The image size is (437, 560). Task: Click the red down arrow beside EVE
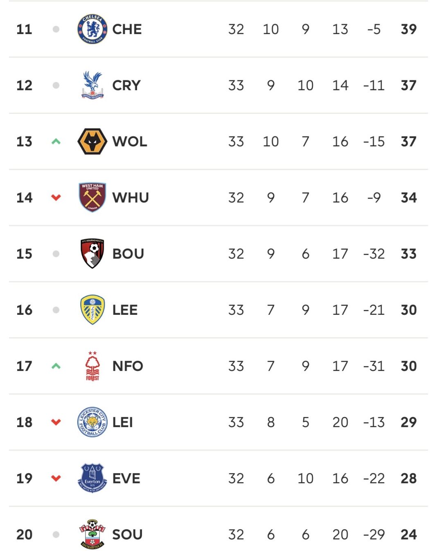[x=56, y=478]
